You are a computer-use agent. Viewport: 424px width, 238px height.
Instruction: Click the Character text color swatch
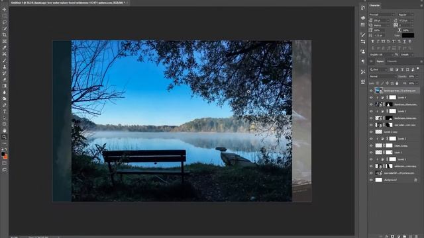click(x=408, y=35)
